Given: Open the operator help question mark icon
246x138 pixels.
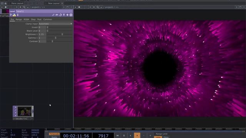Looking at the screenshot, I should point(11,15).
